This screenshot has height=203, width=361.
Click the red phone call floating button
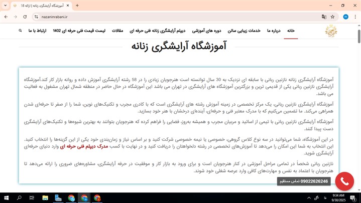[x=344, y=181]
